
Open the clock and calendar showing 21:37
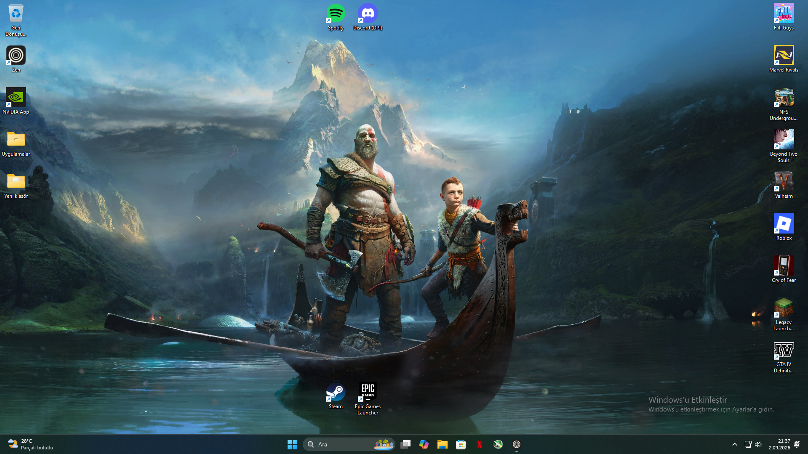779,444
